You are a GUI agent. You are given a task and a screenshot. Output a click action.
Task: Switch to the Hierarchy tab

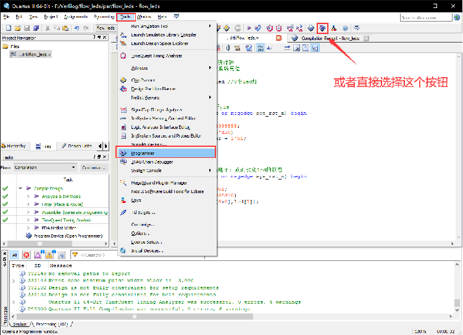pos(14,146)
